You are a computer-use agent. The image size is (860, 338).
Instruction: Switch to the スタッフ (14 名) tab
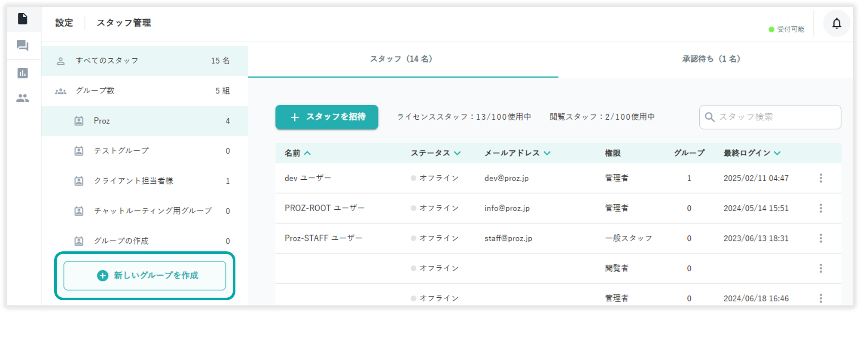point(403,59)
